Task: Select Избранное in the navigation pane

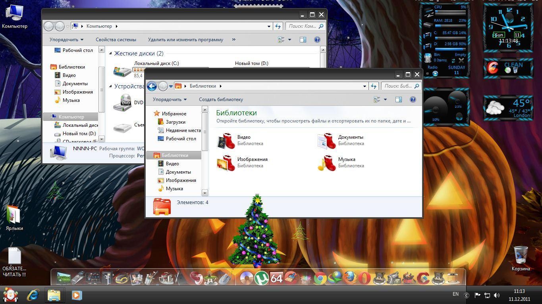Action: pos(174,114)
